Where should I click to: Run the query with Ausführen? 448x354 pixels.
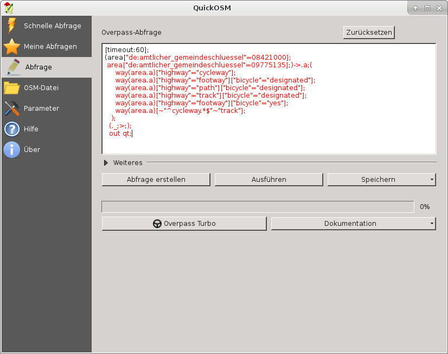tap(268, 180)
